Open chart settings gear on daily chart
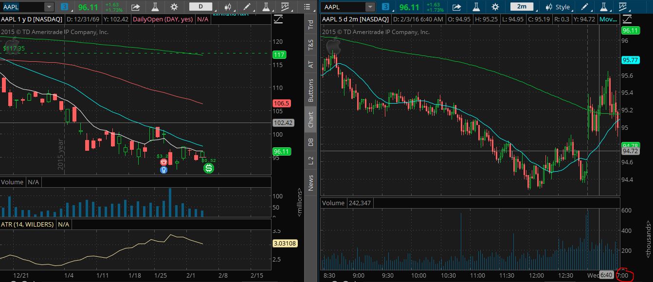 tap(174, 7)
